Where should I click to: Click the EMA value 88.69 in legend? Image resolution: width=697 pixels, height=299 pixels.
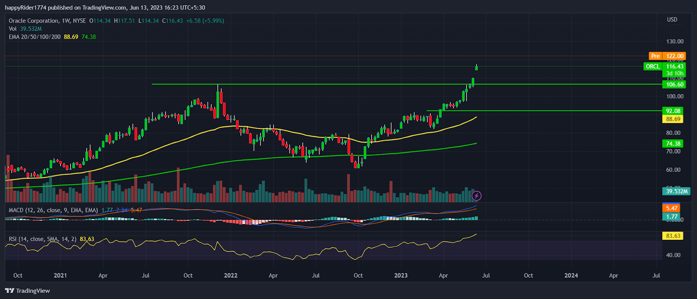(71, 37)
